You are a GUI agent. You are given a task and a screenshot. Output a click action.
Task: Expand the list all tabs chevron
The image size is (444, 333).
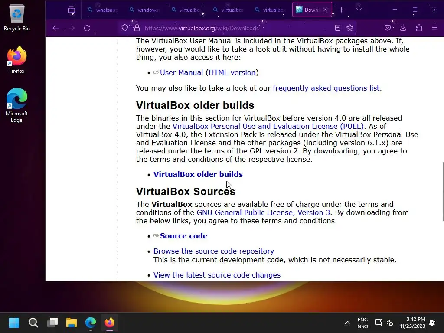359,10
